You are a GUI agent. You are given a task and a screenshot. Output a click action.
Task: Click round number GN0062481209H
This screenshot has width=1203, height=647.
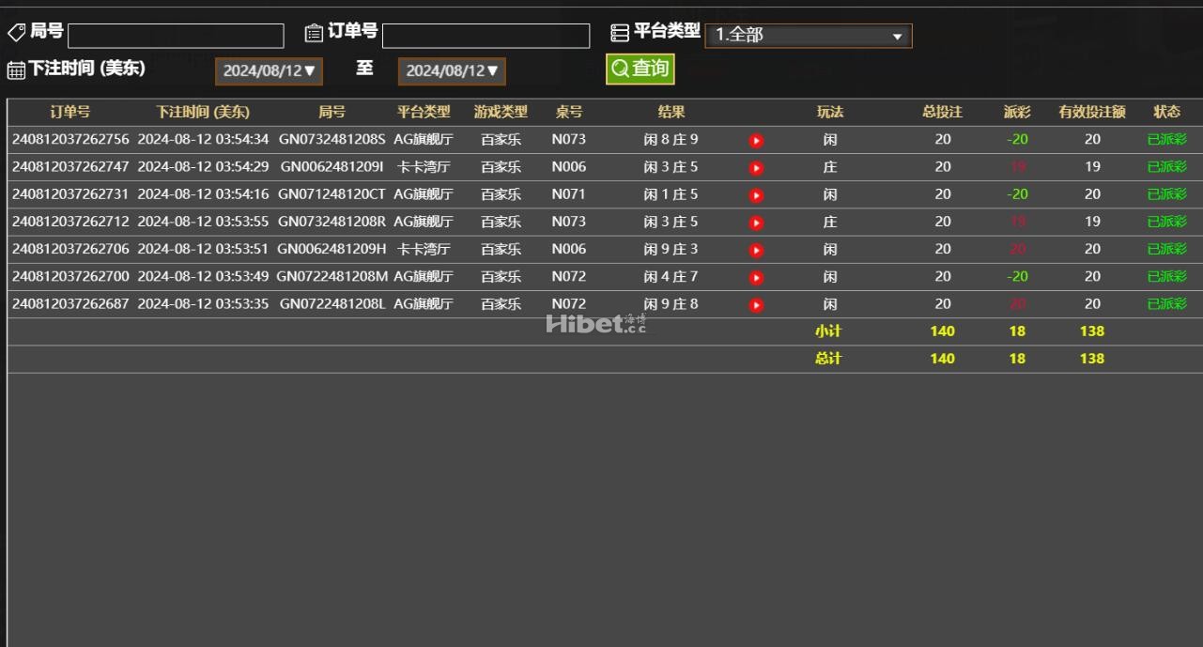tap(332, 249)
